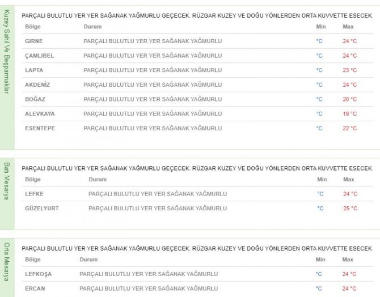Viewport: 380px width, 297px height.
Task: Click the 19 °C max temperature value
Action: [x=349, y=113]
